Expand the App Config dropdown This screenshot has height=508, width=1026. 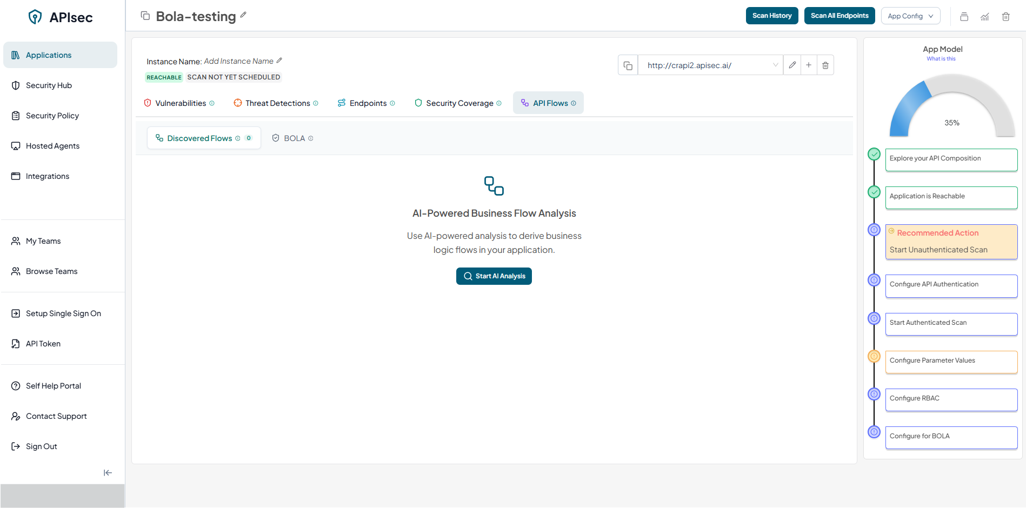(910, 16)
